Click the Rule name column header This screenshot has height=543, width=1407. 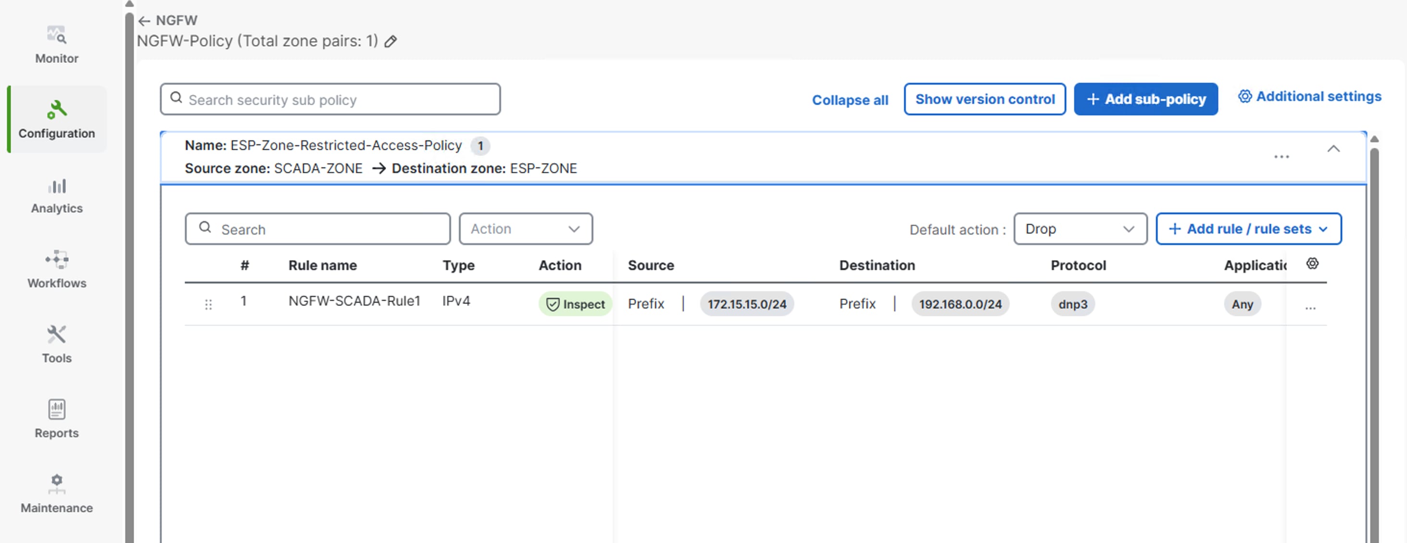coord(322,266)
